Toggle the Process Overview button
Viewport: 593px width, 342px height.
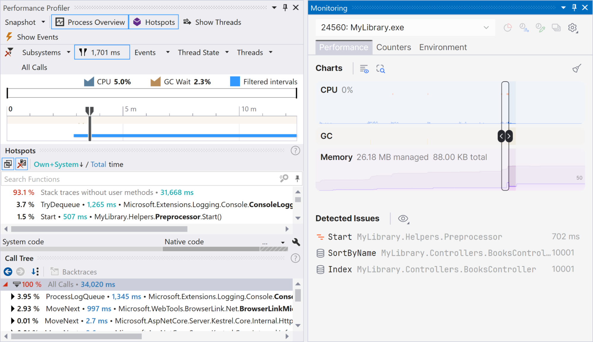click(90, 22)
